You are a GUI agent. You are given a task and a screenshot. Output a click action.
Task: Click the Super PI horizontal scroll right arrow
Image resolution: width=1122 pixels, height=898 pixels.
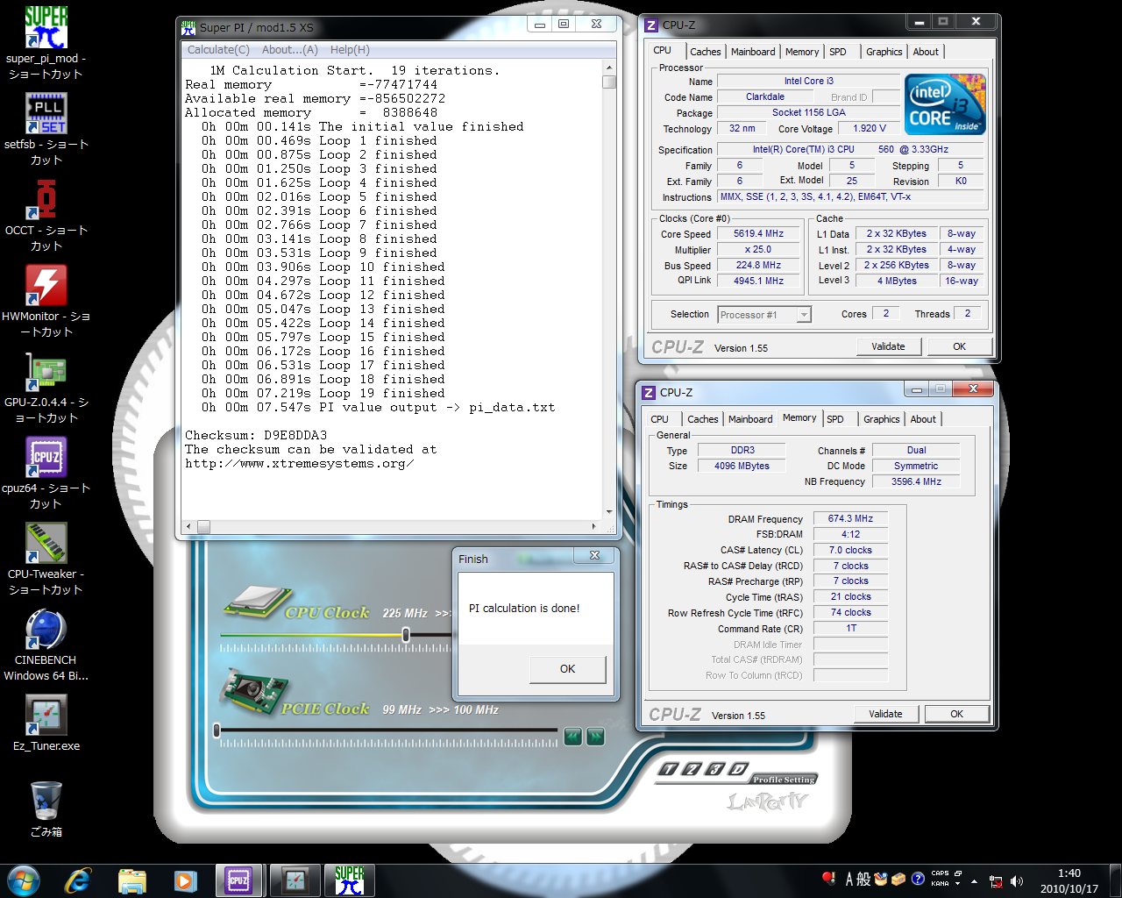coord(593,527)
